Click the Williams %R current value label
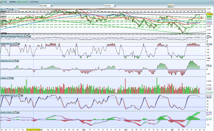Viewport: 214px width, 131px height. coord(209,44)
